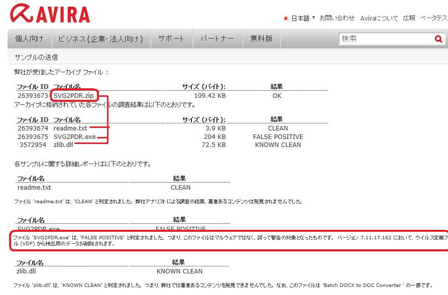Screen dimensions: 448x295
Task: Click the 各サンプルに関する詳細レポート line
Action: click(82, 164)
